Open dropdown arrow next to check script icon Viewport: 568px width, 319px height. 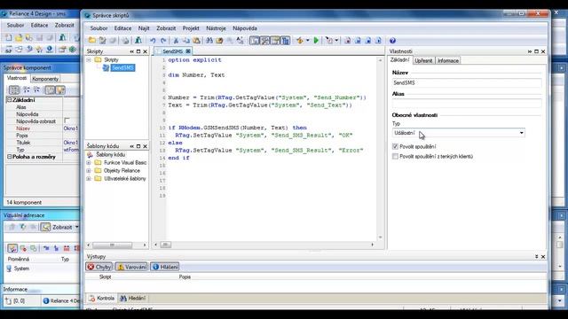(308, 41)
